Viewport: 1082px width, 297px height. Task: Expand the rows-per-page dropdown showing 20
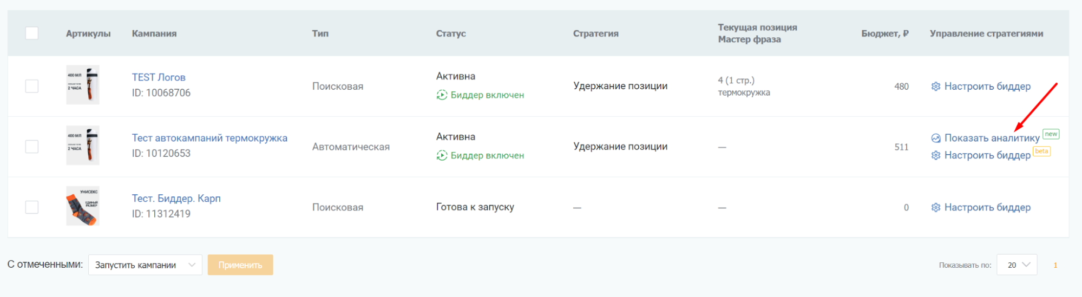pos(1017,265)
